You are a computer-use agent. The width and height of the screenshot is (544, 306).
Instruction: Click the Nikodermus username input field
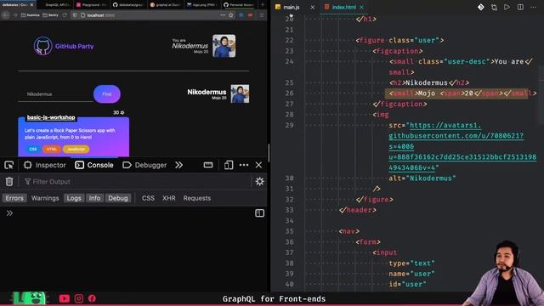tap(55, 94)
